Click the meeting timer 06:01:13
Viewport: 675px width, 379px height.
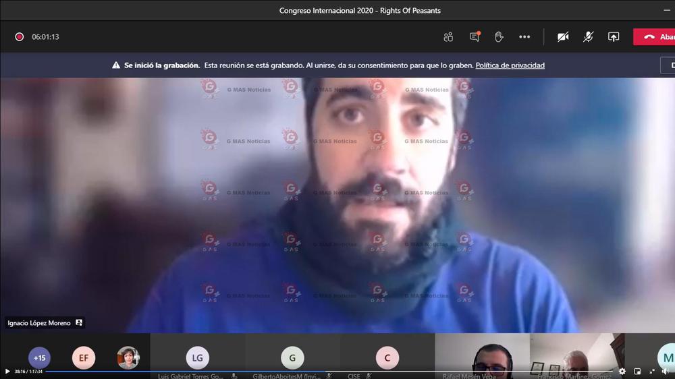(x=45, y=37)
